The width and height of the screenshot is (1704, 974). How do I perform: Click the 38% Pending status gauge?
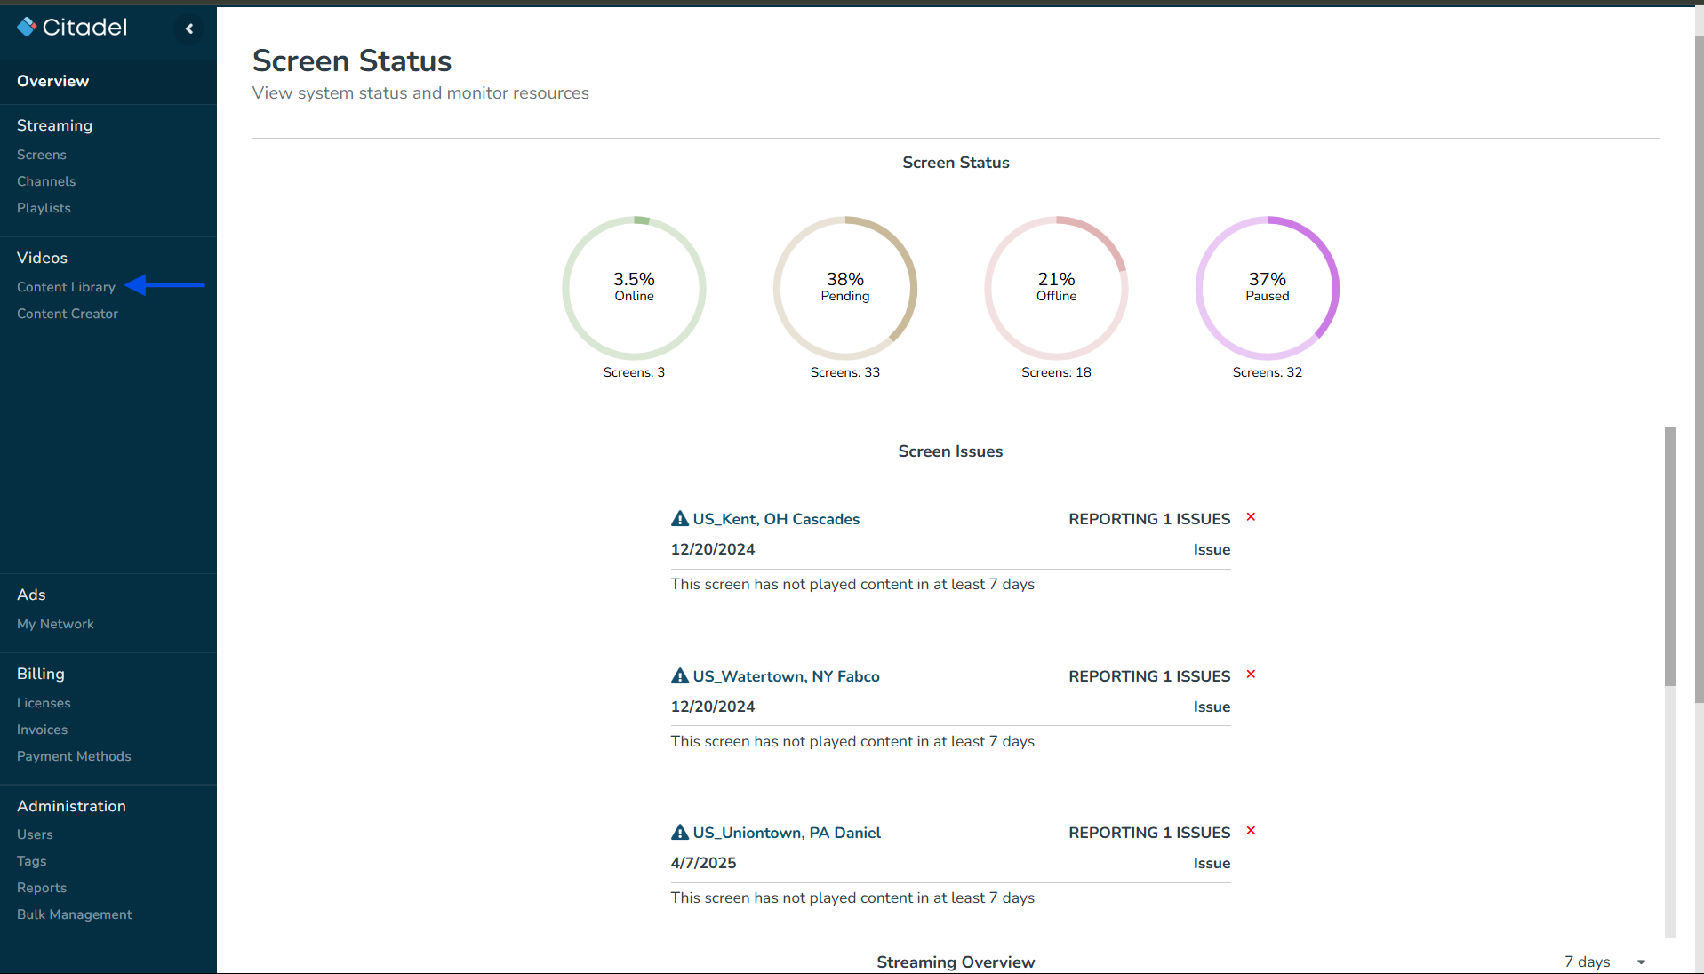tap(845, 288)
